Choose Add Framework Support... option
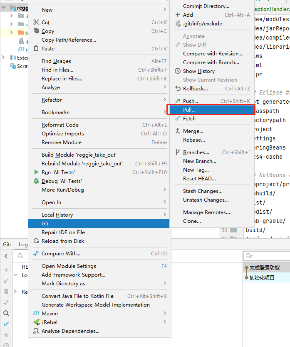The height and width of the screenshot is (347, 290). tap(100, 275)
